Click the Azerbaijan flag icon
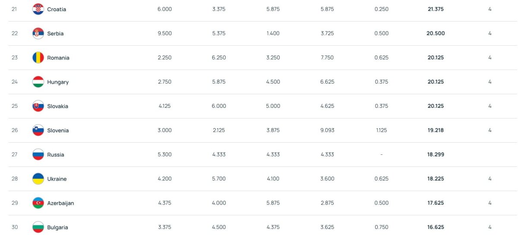This screenshot has width=518, height=235. pos(38,203)
